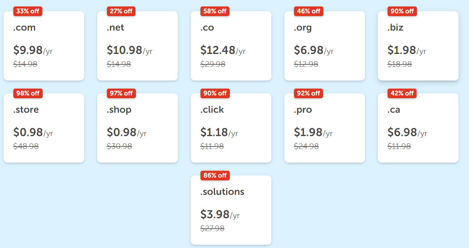This screenshot has width=469, height=248.
Task: Click the 92% off badge on .pro
Action: pos(308,93)
